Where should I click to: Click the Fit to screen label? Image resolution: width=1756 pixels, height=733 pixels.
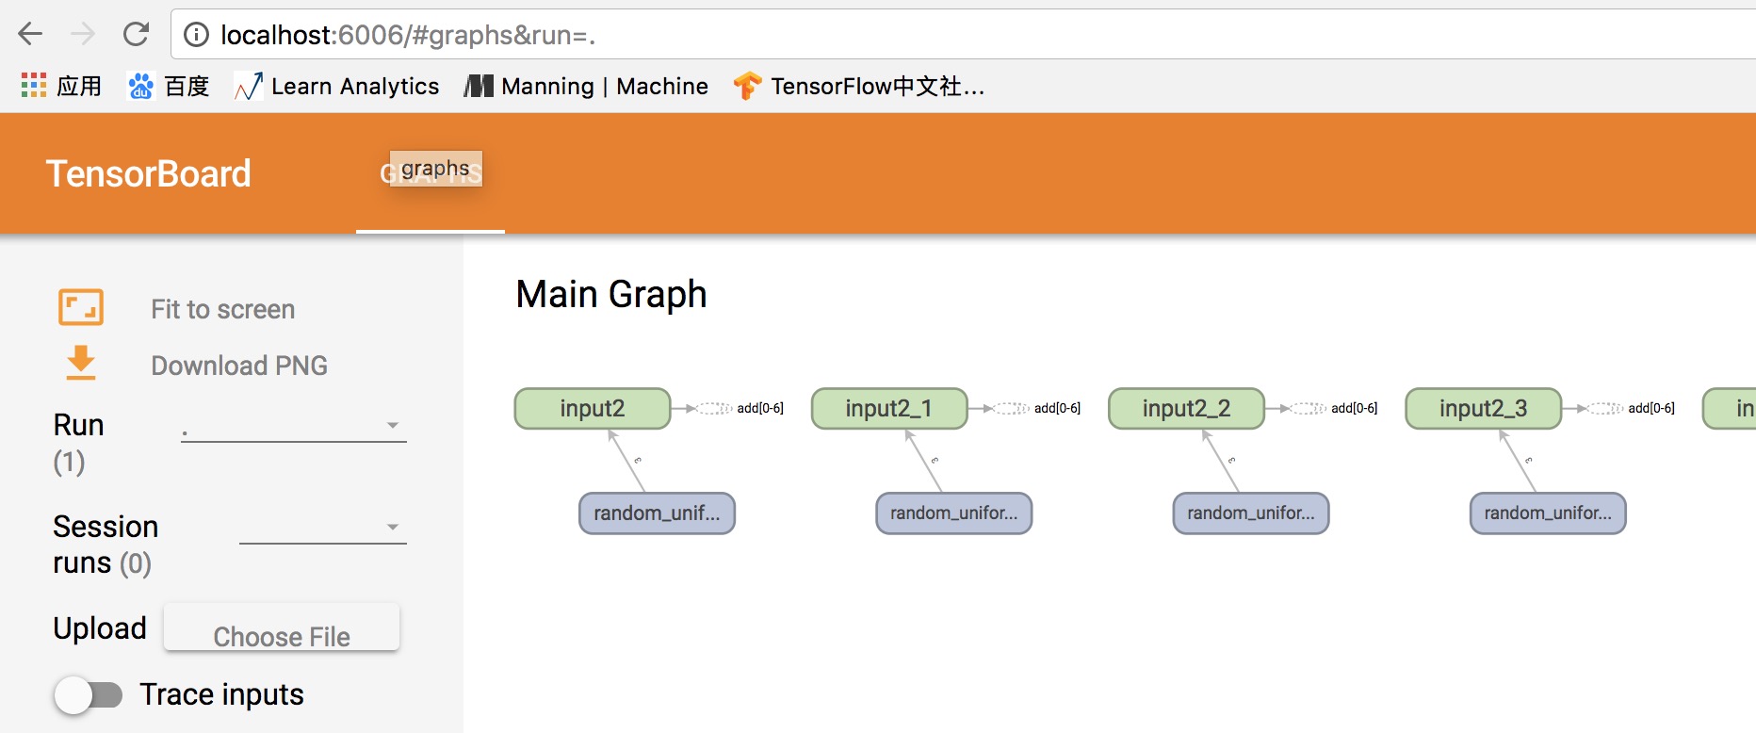(223, 309)
